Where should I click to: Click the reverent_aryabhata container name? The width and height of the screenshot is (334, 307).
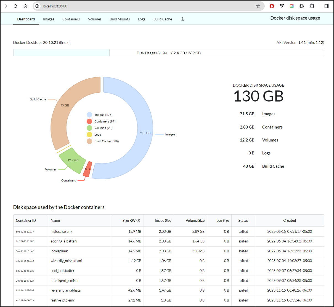pos(66,290)
